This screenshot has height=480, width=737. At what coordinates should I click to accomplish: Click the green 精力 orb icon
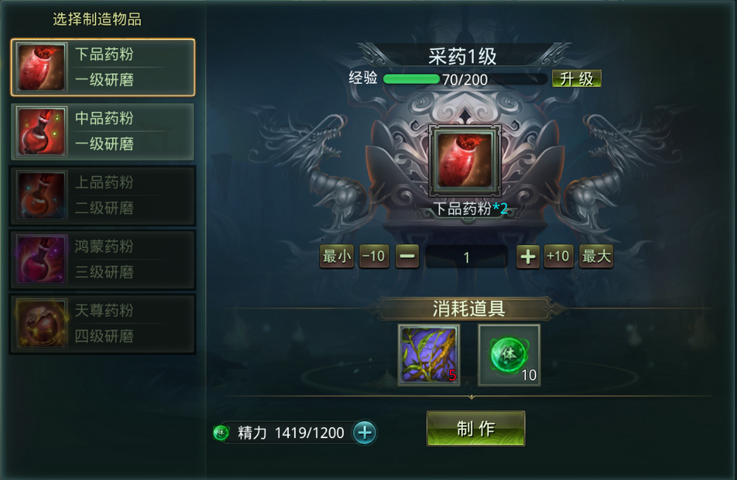(221, 433)
